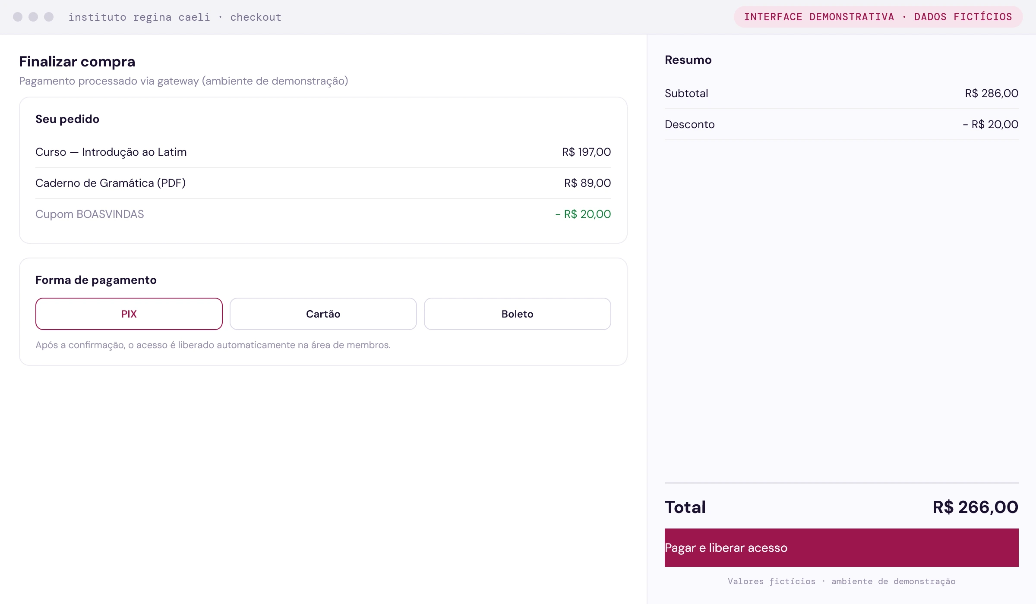This screenshot has width=1036, height=604.
Task: Click the Total amount R$ 266,00
Action: click(x=975, y=507)
